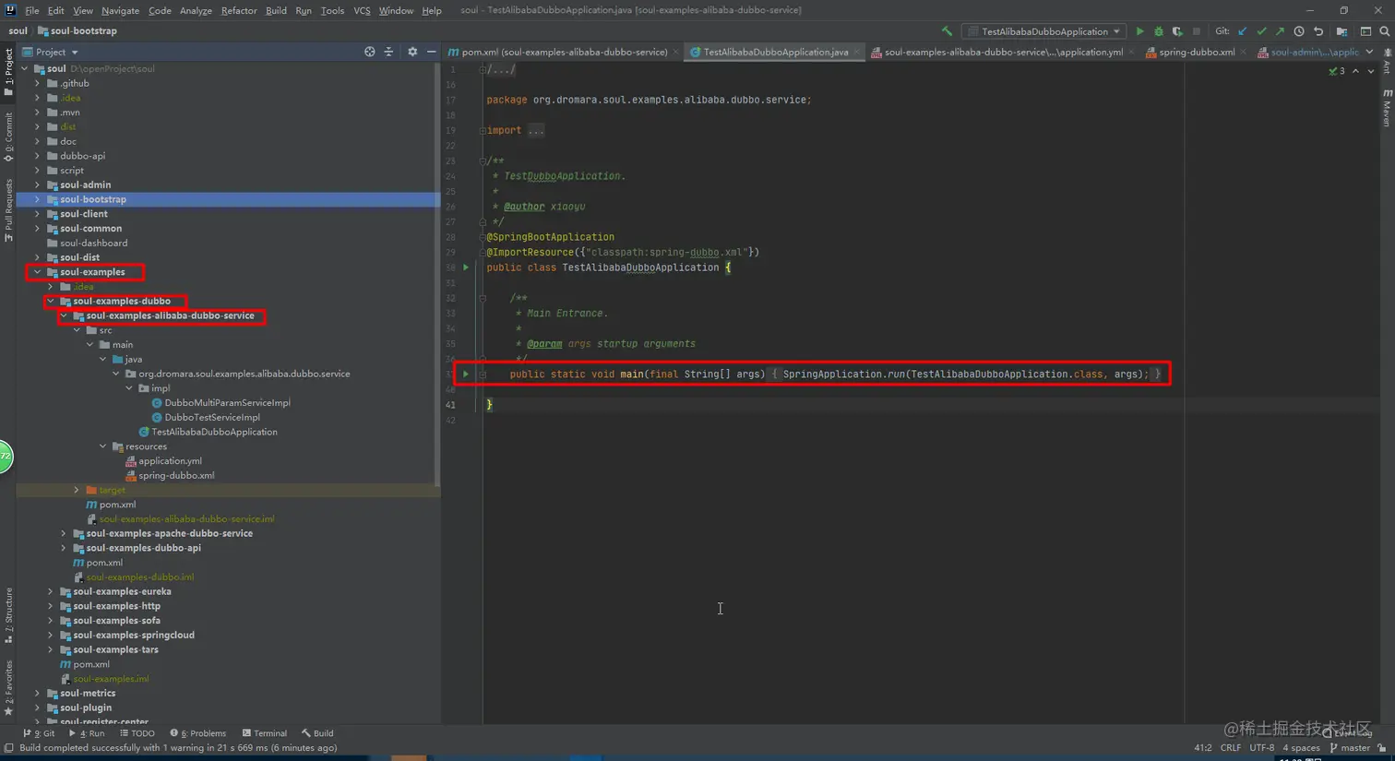Screen dimensions: 1395x761
Task: Open the Git tool window button
Action: click(x=39, y=733)
